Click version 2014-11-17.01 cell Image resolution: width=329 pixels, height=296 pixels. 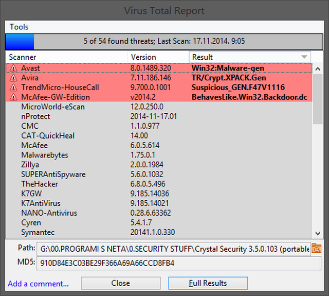point(154,116)
